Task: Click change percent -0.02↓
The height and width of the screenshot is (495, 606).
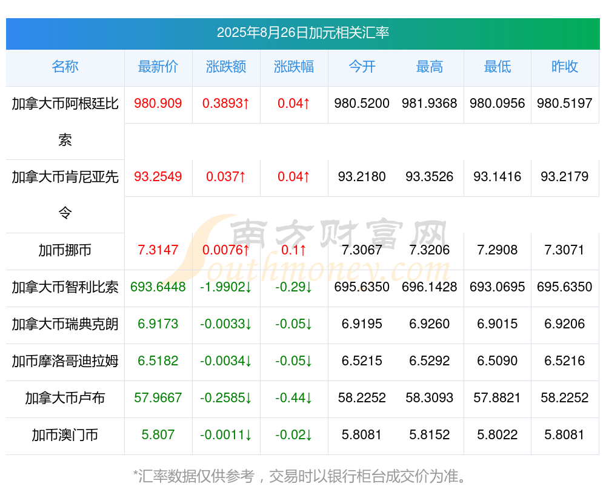Action: click(294, 435)
